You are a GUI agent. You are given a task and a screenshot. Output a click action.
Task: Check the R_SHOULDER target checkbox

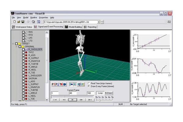(x=23, y=49)
